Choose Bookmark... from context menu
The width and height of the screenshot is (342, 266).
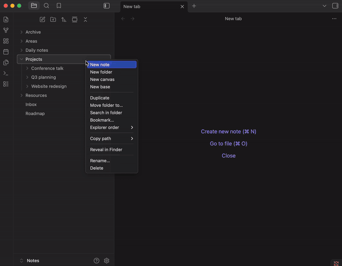[112, 120]
